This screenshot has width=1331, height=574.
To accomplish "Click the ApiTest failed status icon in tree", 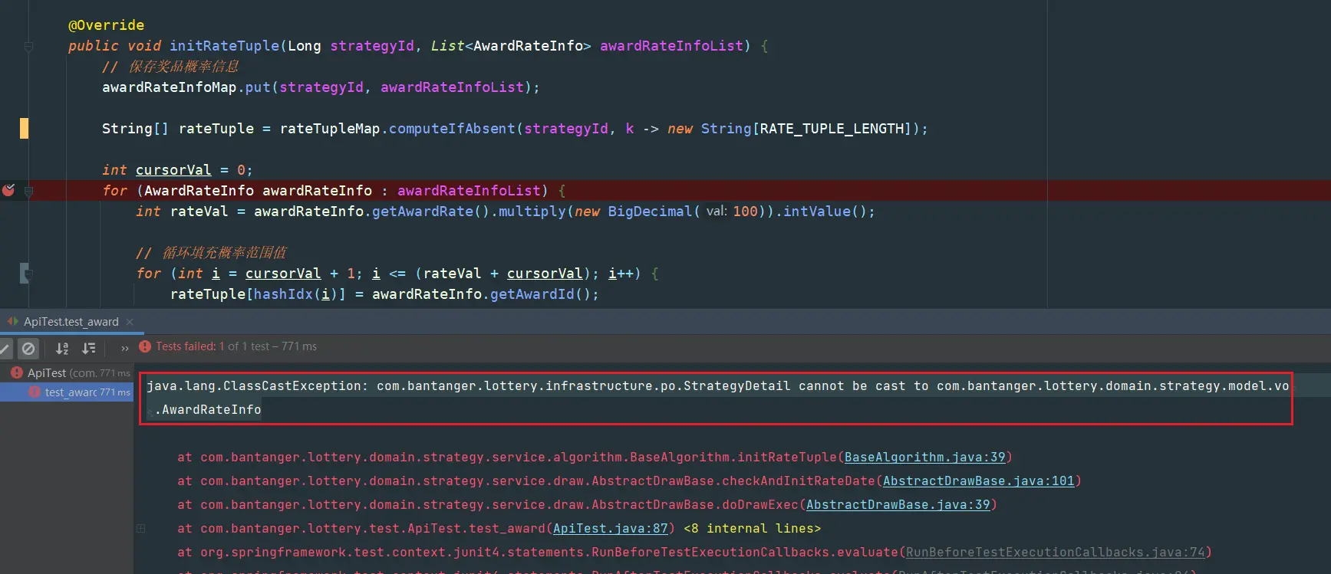I will tap(17, 372).
